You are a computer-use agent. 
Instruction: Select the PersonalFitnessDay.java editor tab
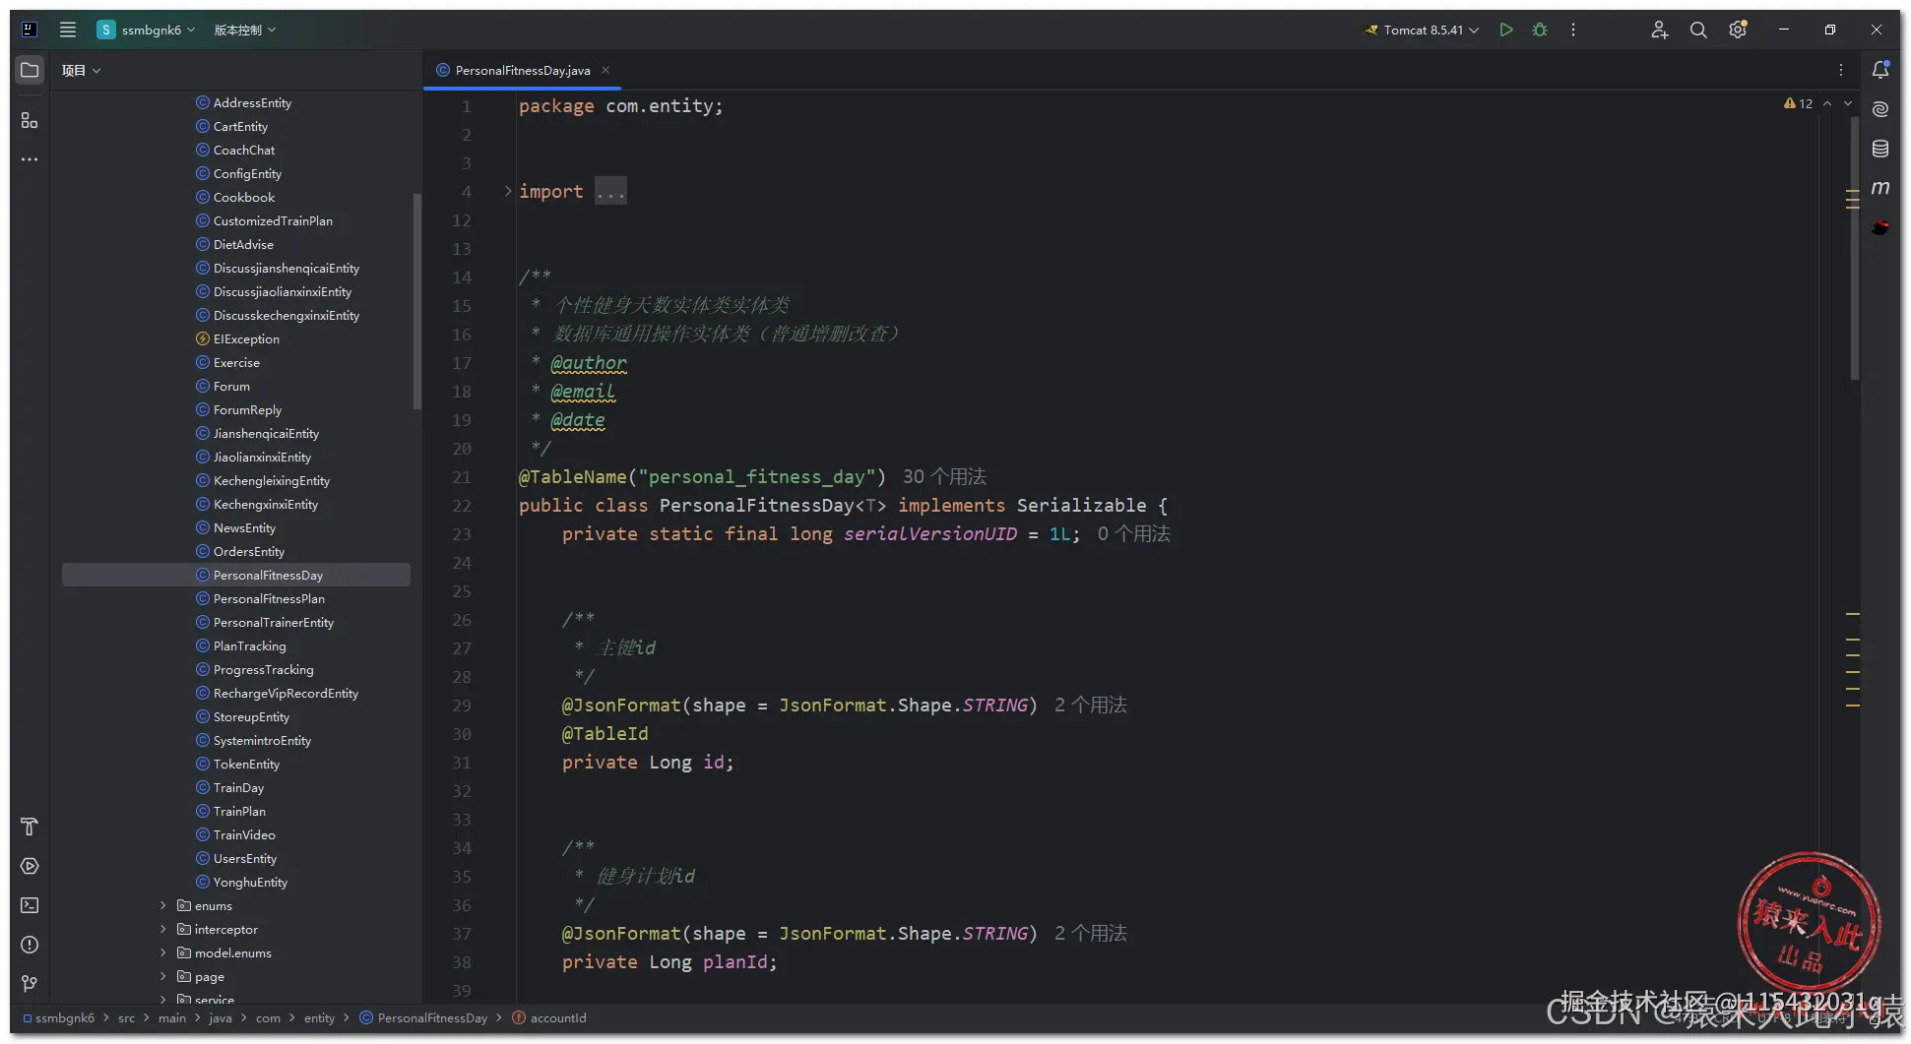522,70
